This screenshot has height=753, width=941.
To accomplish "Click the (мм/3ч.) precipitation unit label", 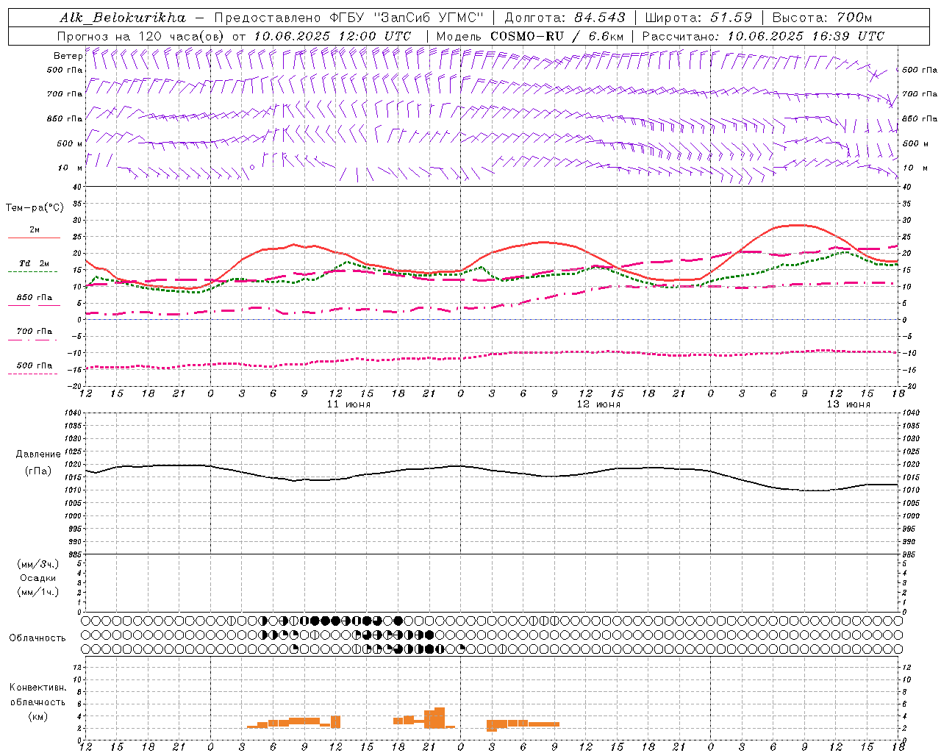I will [38, 564].
